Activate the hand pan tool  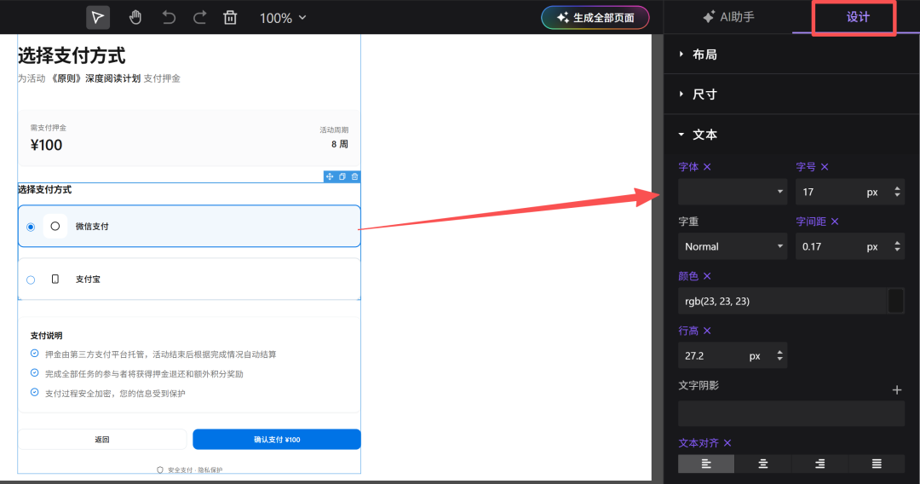click(x=135, y=17)
